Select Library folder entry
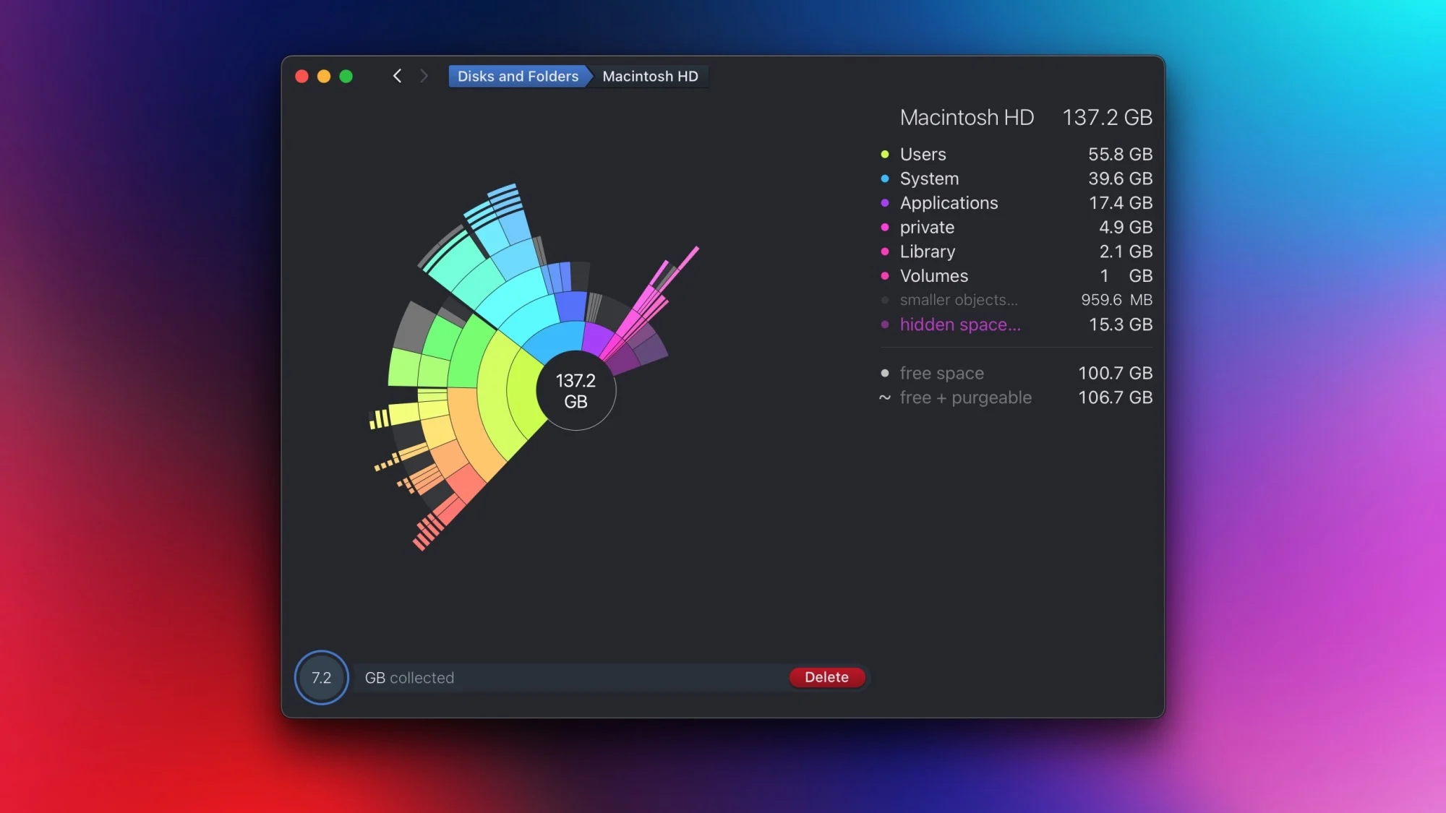The width and height of the screenshot is (1446, 813). pos(928,251)
